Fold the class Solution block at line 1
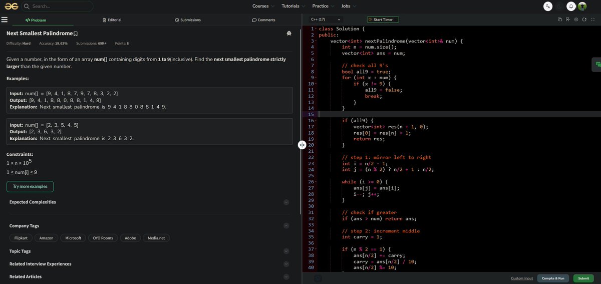Viewport: 601px width, 284px height. click(316, 29)
